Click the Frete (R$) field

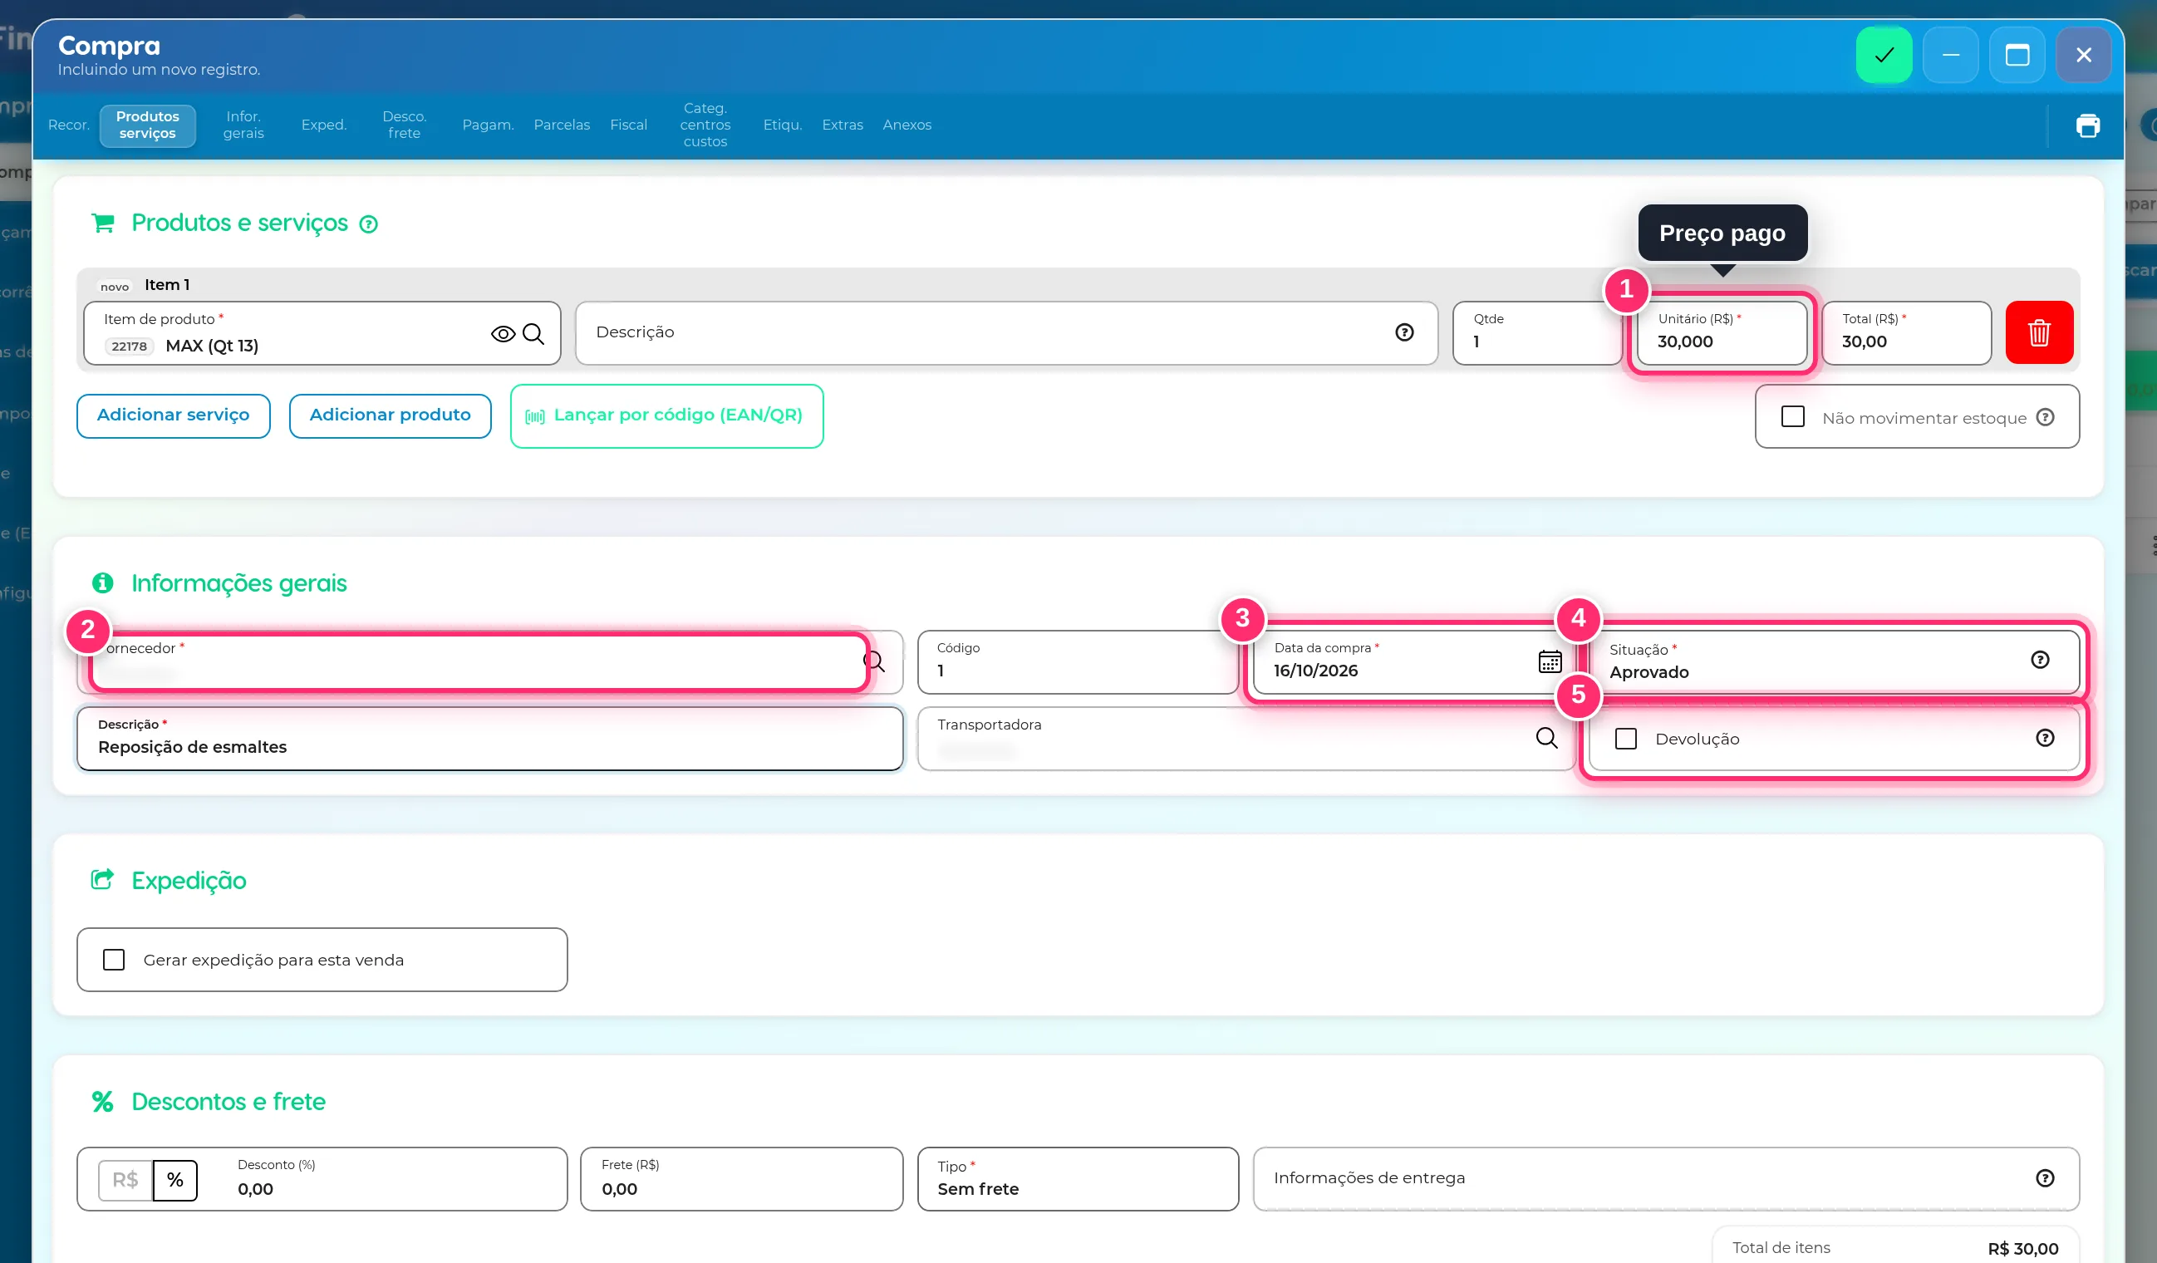point(741,1178)
